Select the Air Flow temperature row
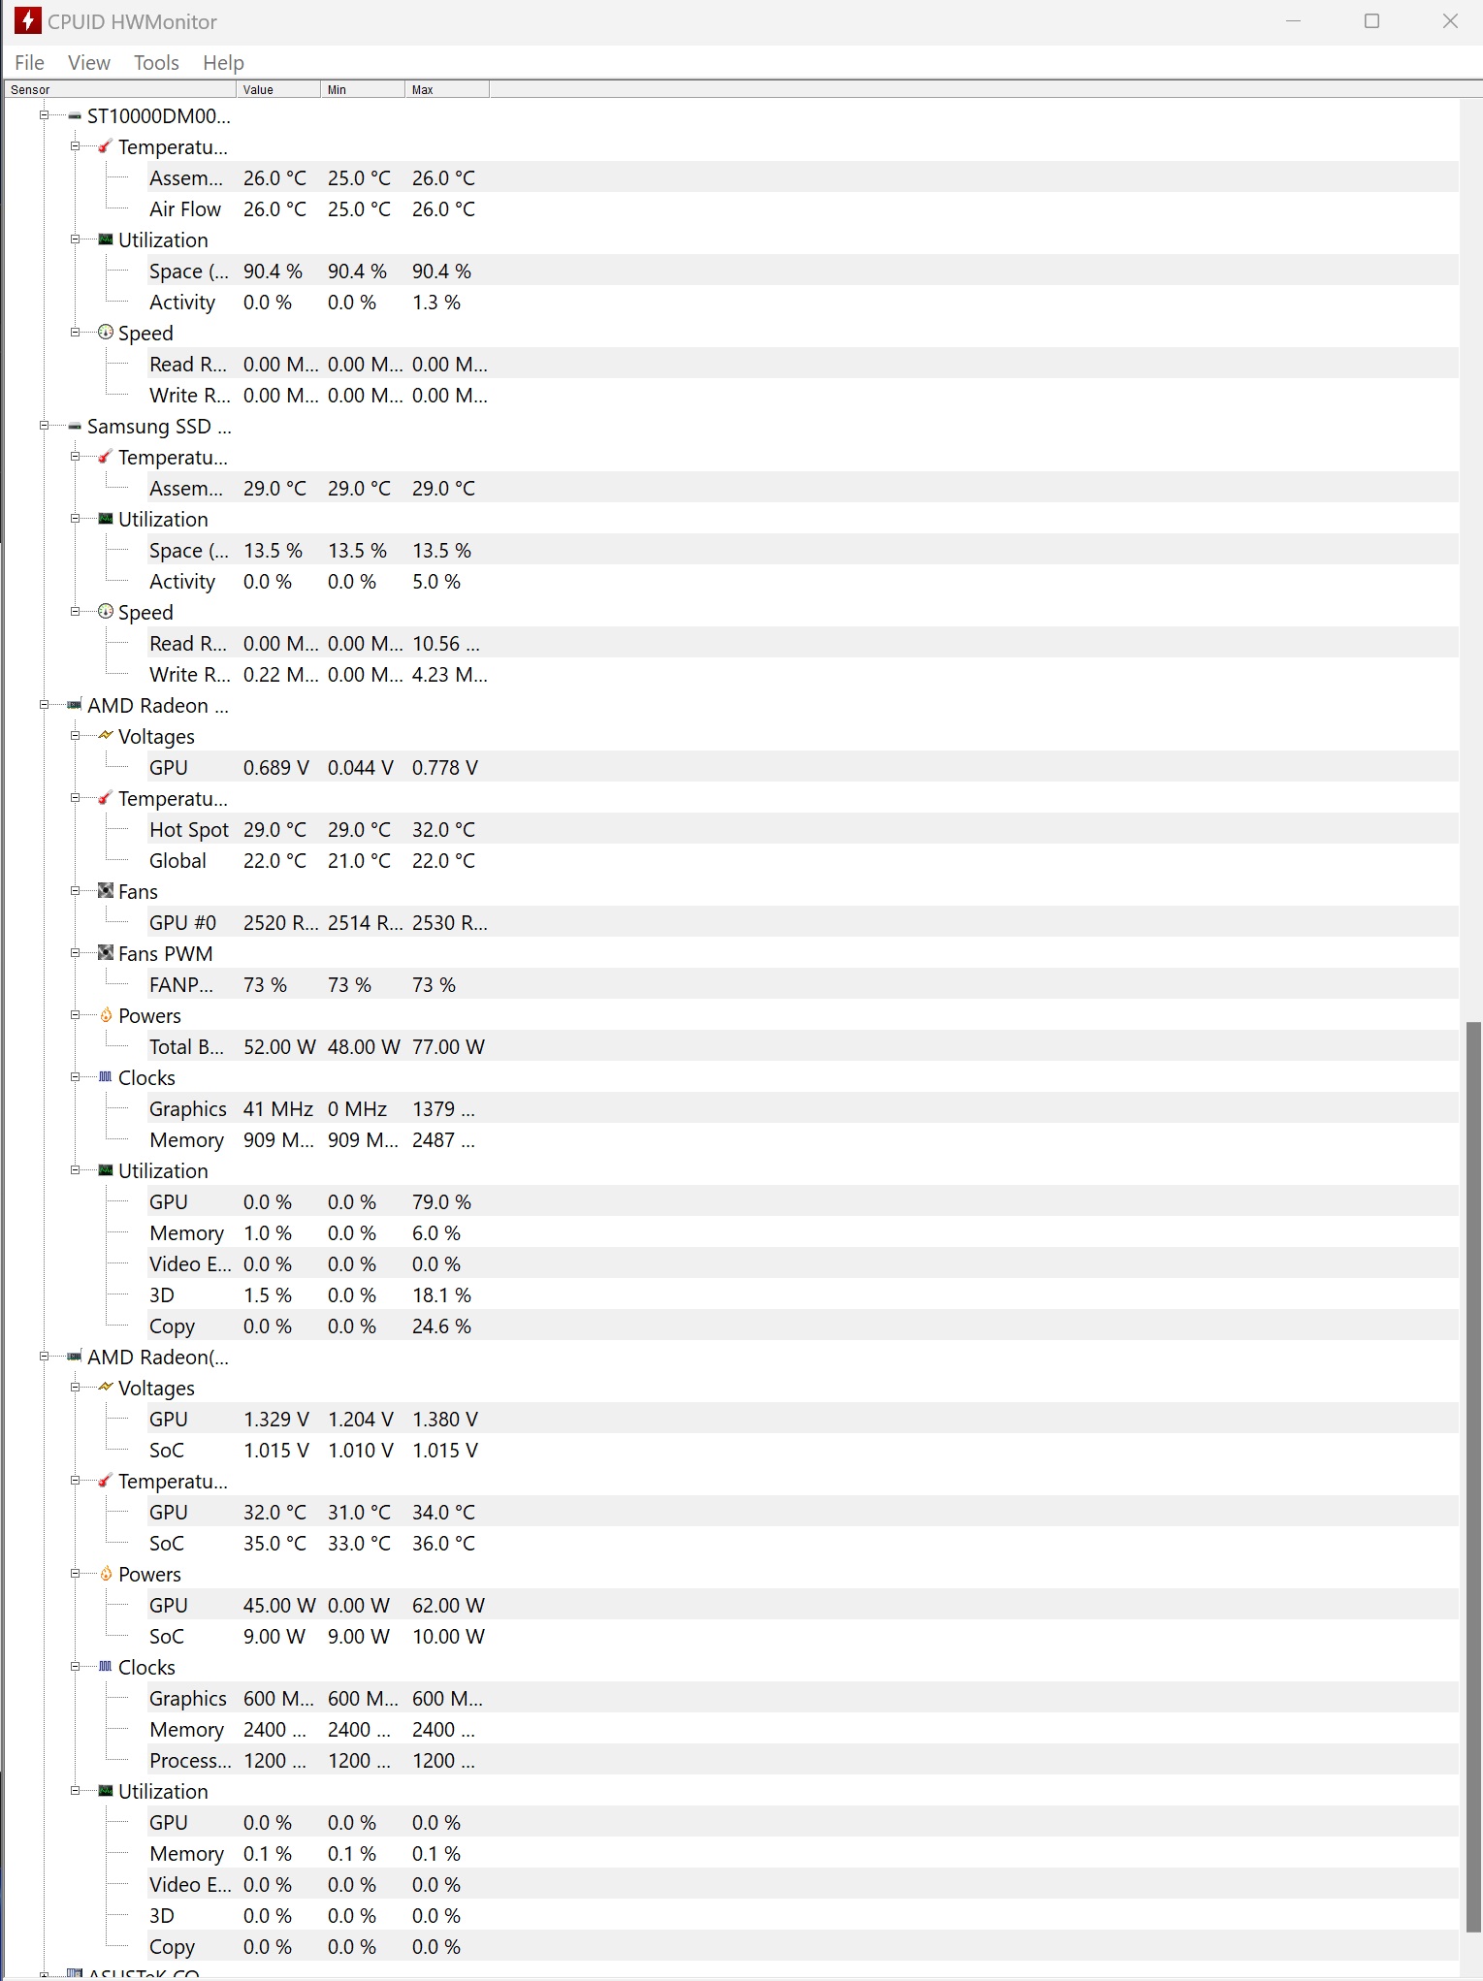Image resolution: width=1483 pixels, height=1981 pixels. click(x=803, y=209)
